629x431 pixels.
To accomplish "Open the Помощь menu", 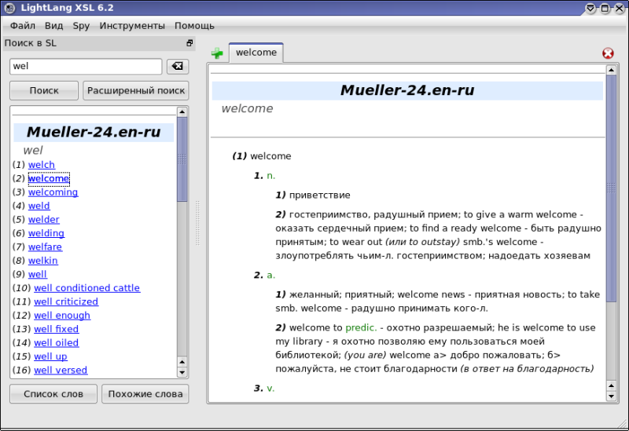I will click(x=194, y=26).
